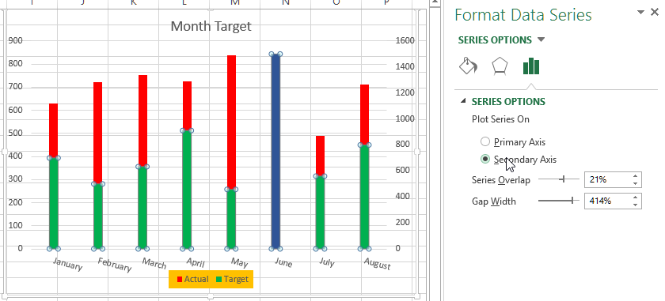Increase the Gap Width value with up arrow
665x301 pixels.
635,198
